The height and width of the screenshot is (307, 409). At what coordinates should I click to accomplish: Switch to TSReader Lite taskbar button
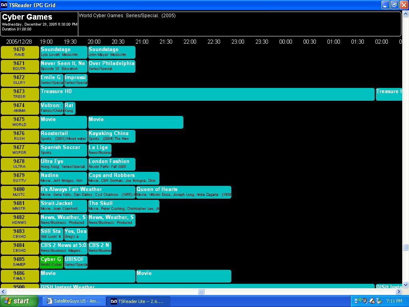coord(138,301)
